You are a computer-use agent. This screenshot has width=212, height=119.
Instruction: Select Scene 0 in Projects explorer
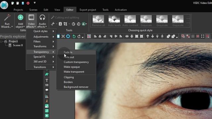(18, 45)
